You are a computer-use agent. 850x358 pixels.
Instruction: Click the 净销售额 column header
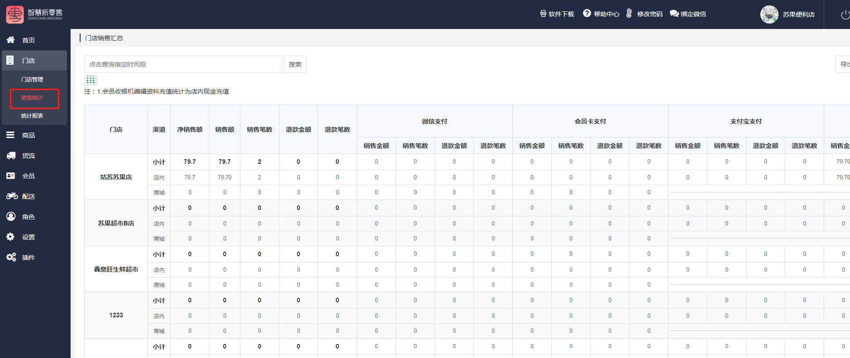pos(190,129)
